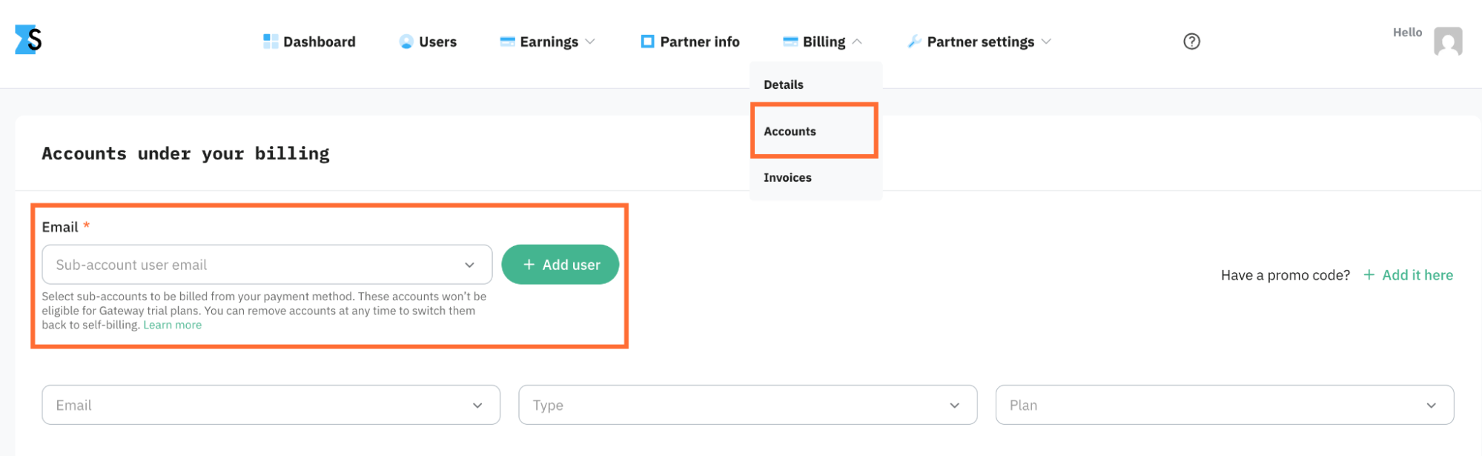The image size is (1482, 456).
Task: Expand the Partner settings chevron
Action: pyautogui.click(x=1046, y=42)
